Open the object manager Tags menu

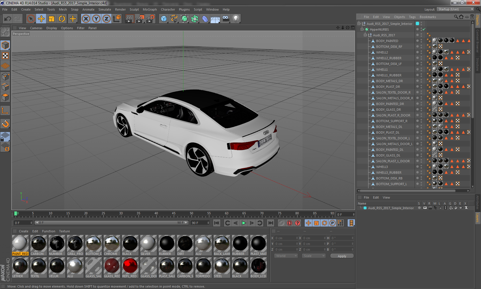click(412, 17)
